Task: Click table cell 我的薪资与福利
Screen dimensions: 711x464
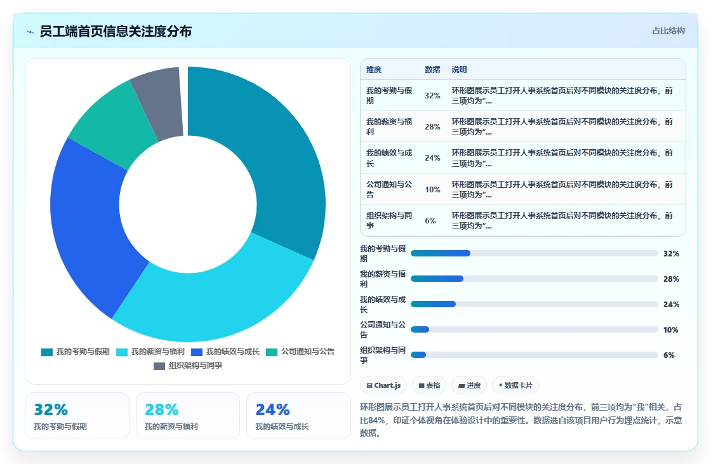Action: click(x=390, y=126)
